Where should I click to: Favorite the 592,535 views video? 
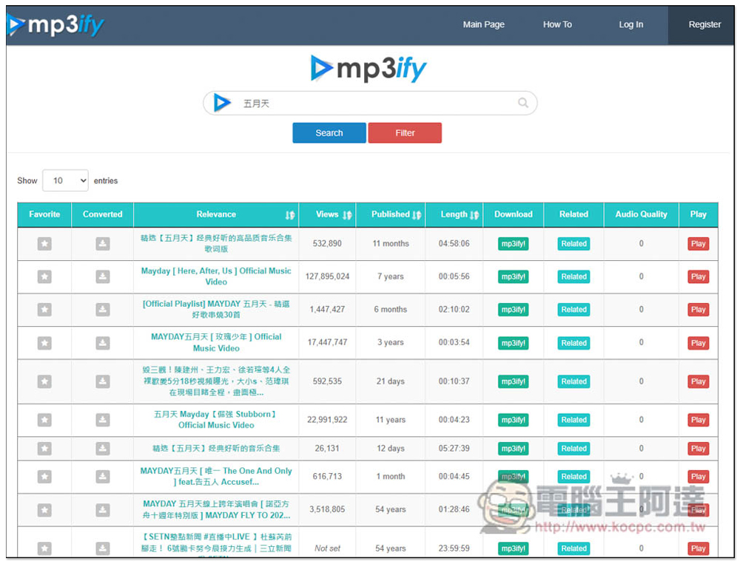[44, 381]
